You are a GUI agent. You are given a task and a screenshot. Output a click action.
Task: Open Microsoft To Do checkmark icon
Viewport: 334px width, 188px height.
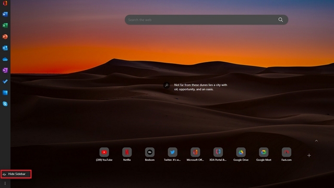[5, 81]
